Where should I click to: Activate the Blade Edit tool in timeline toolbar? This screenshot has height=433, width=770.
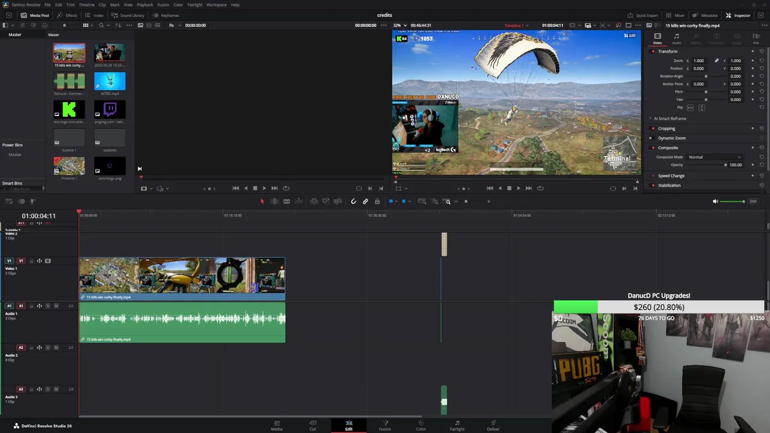point(286,201)
